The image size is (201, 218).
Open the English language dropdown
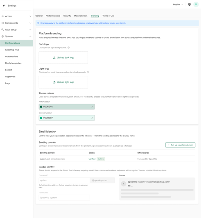[x=178, y=5]
